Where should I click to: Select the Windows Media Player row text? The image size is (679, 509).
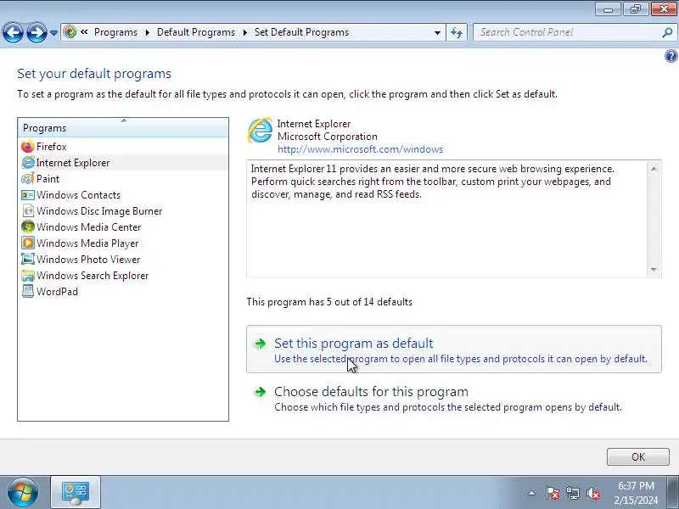click(87, 243)
